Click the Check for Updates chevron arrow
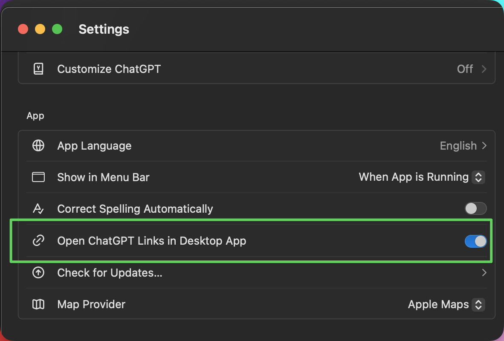Image resolution: width=504 pixels, height=341 pixels. click(484, 272)
